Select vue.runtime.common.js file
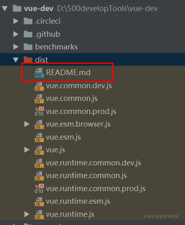Image resolution: width=185 pixels, height=225 pixels. pos(86,176)
